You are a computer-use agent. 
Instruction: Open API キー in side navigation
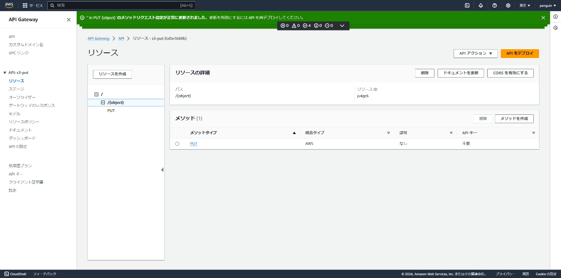16,174
